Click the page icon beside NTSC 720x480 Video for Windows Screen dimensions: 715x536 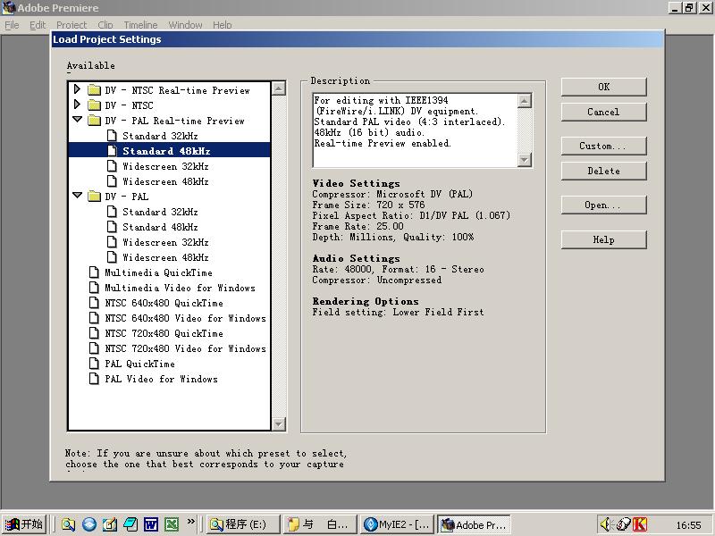point(94,348)
